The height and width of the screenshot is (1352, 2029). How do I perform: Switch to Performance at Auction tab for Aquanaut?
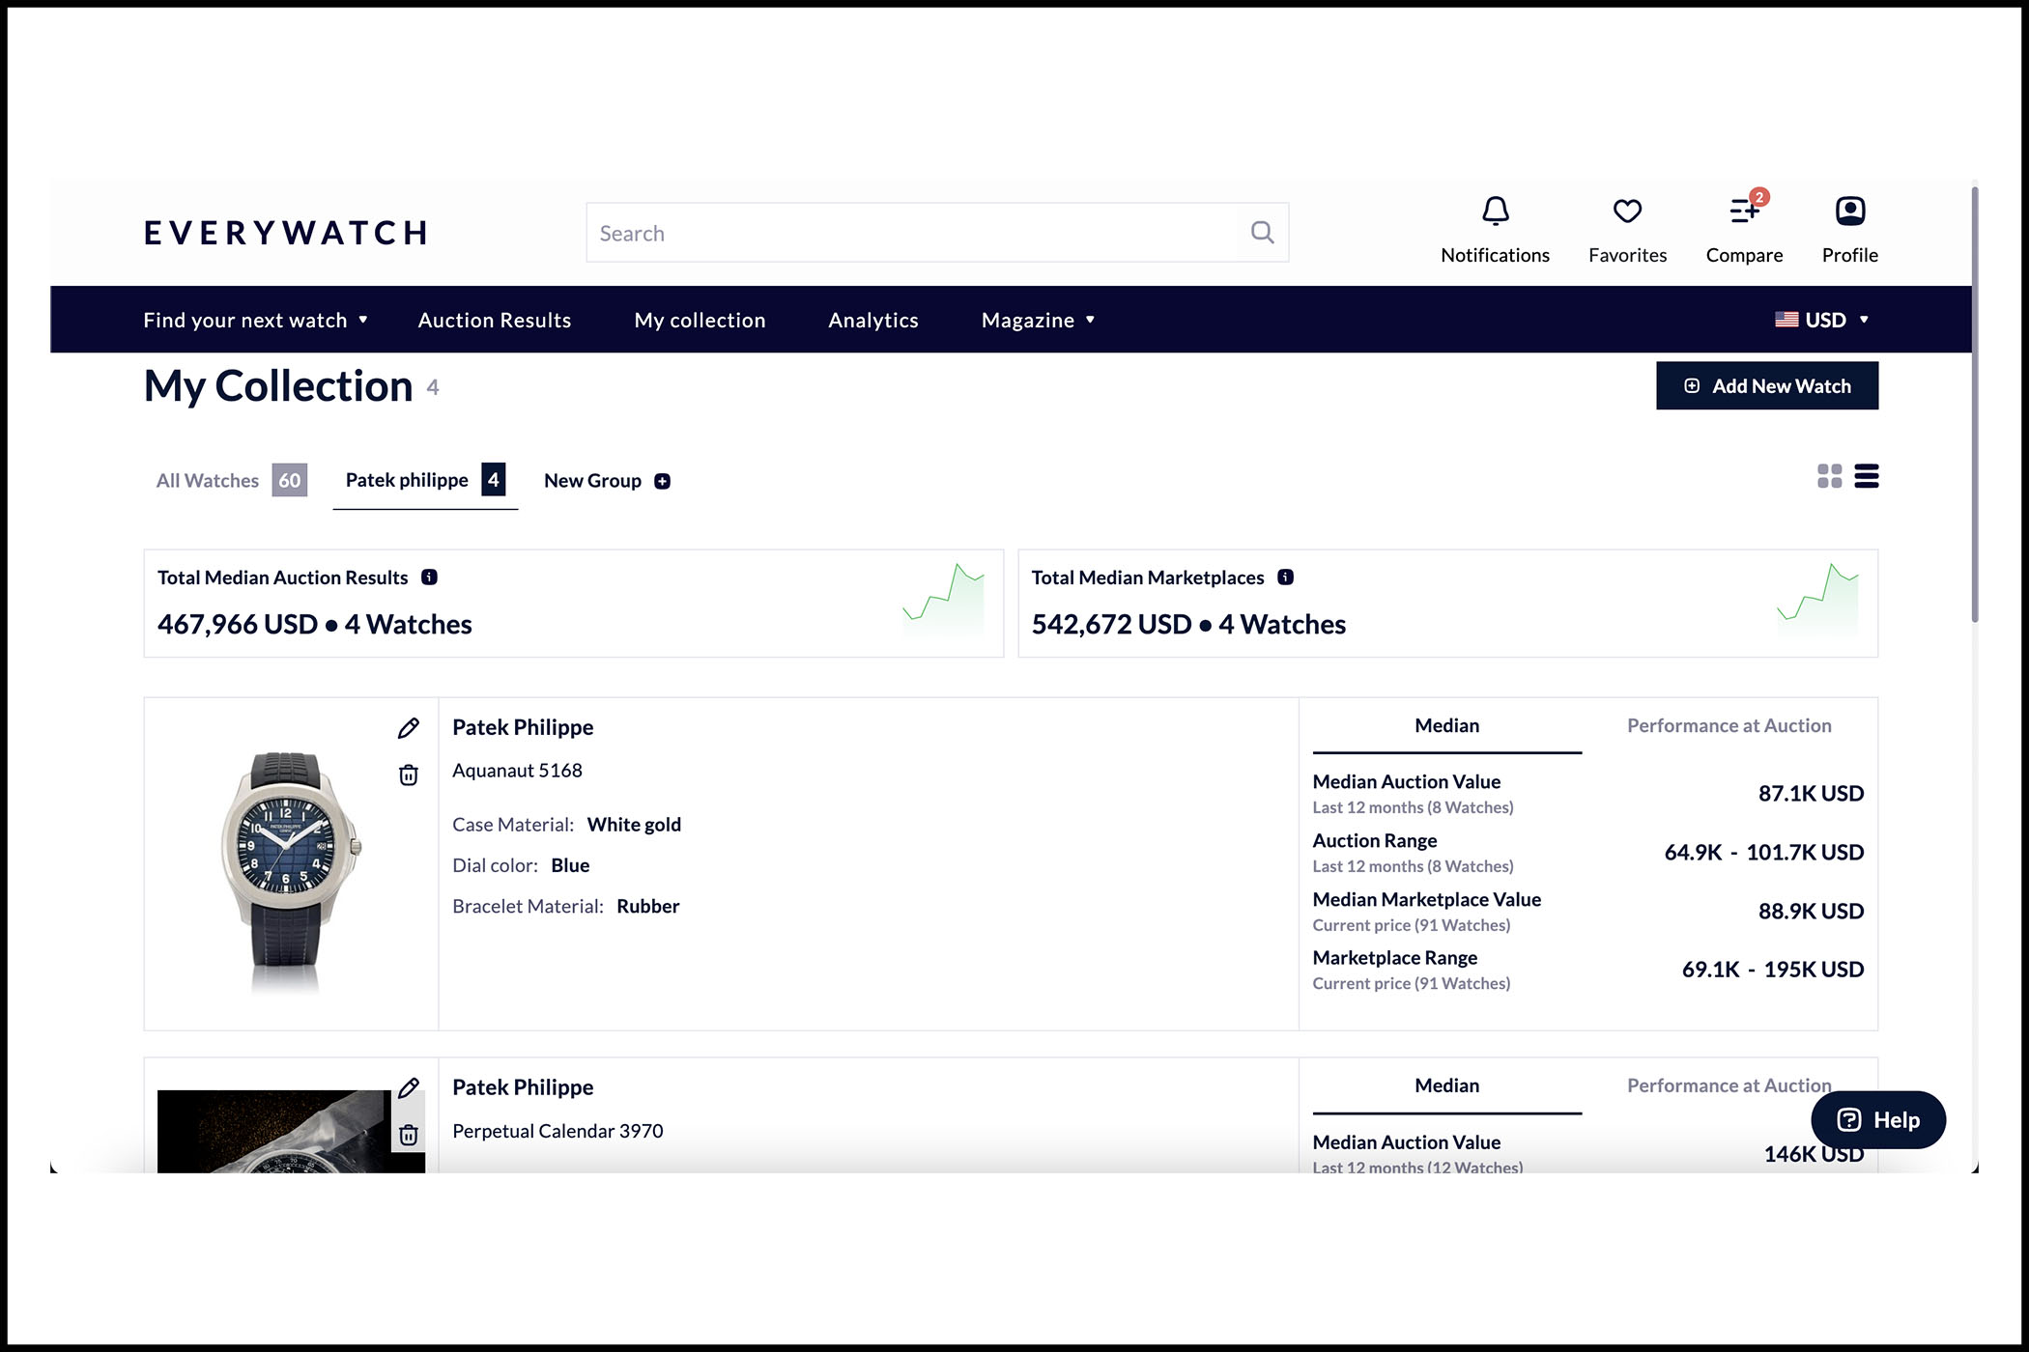(1729, 726)
